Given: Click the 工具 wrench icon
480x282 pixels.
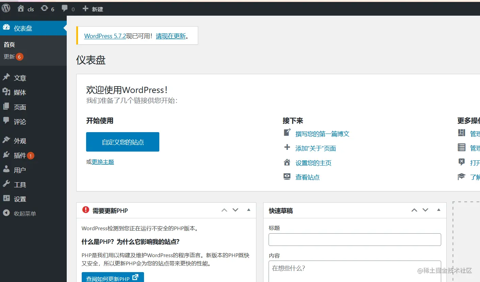Looking at the screenshot, I should [6, 184].
